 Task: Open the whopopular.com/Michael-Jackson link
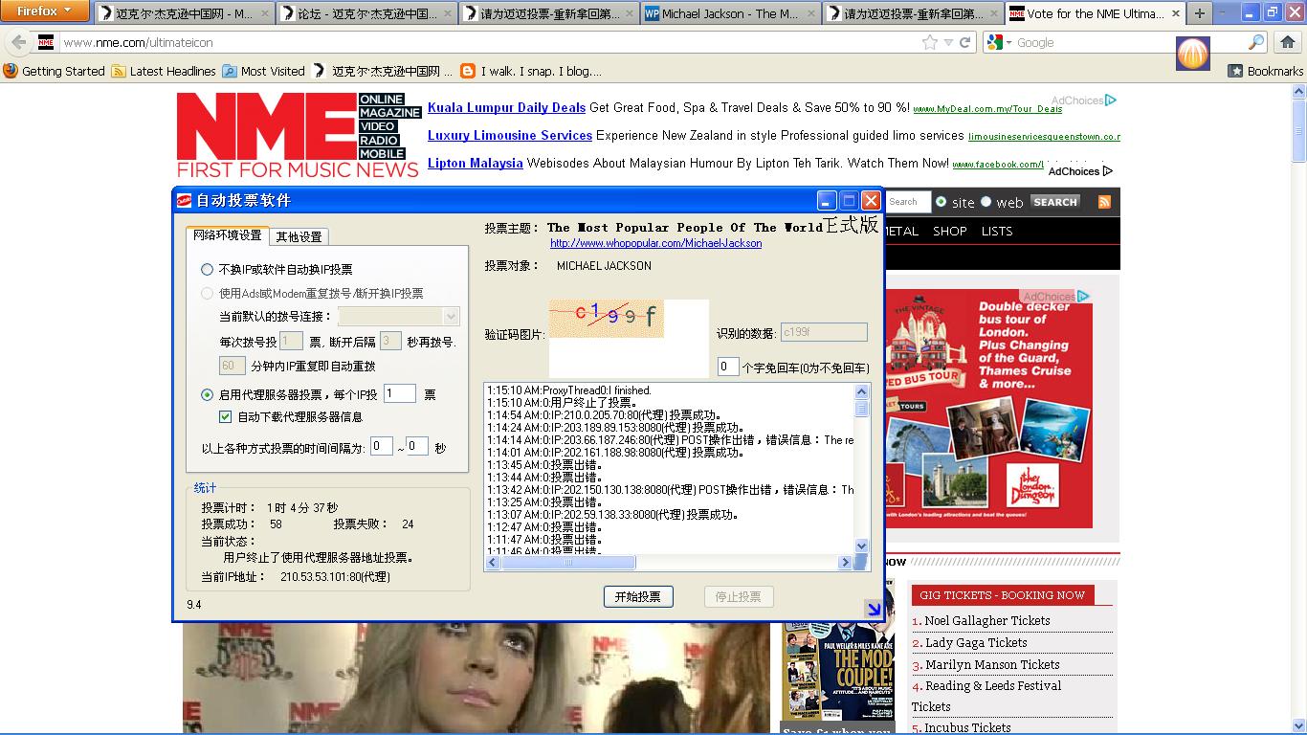(x=655, y=243)
